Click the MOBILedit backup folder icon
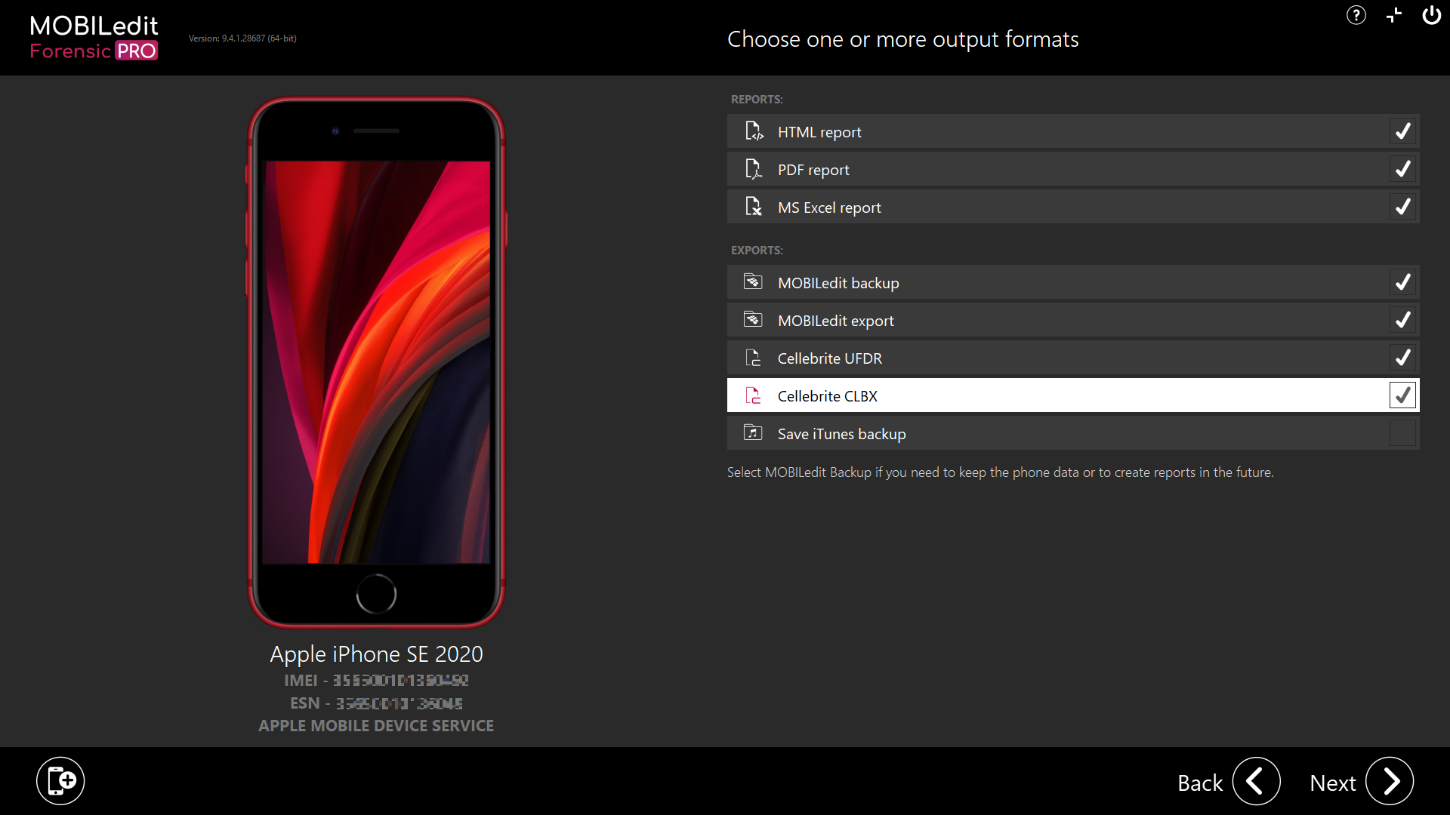Viewport: 1450px width, 815px height. 753,282
